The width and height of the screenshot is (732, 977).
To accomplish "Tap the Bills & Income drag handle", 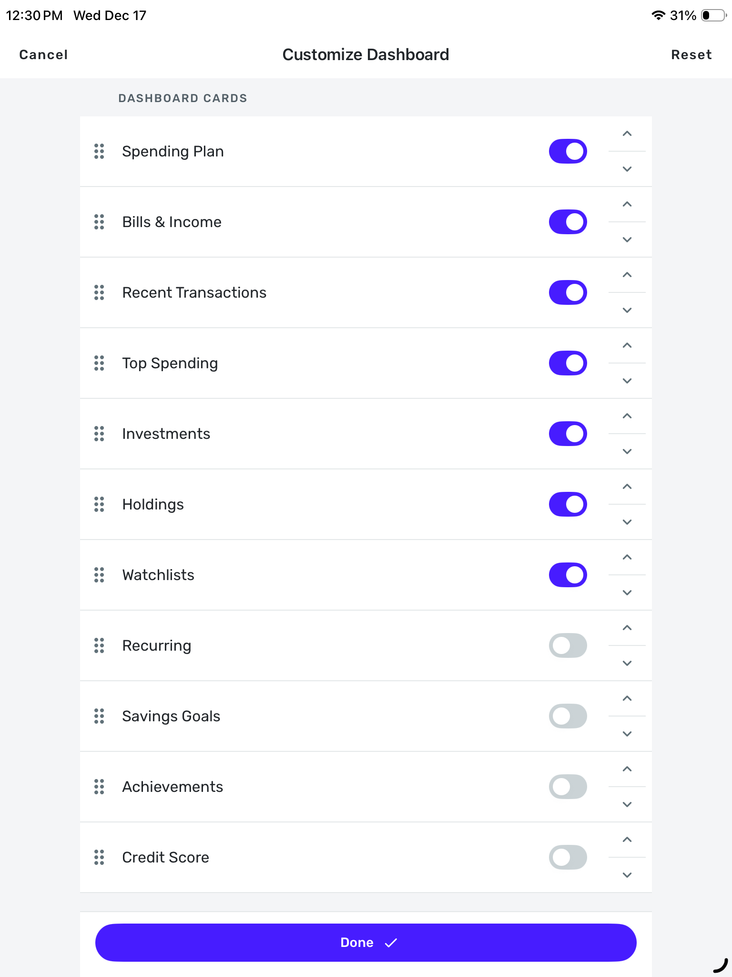I will click(x=99, y=222).
